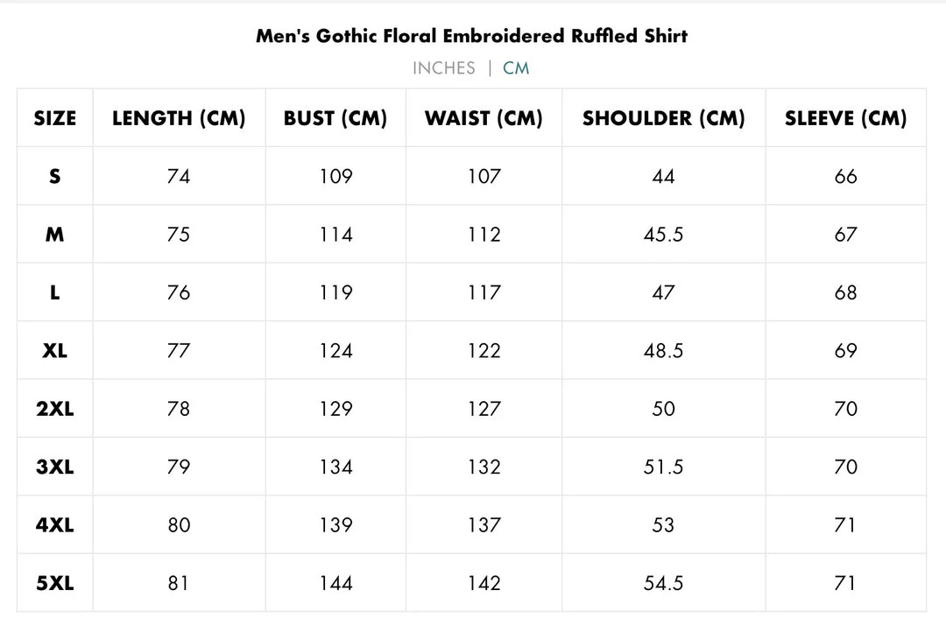This screenshot has width=946, height=633.
Task: Switch the size chart to INCHES
Action: tap(443, 68)
